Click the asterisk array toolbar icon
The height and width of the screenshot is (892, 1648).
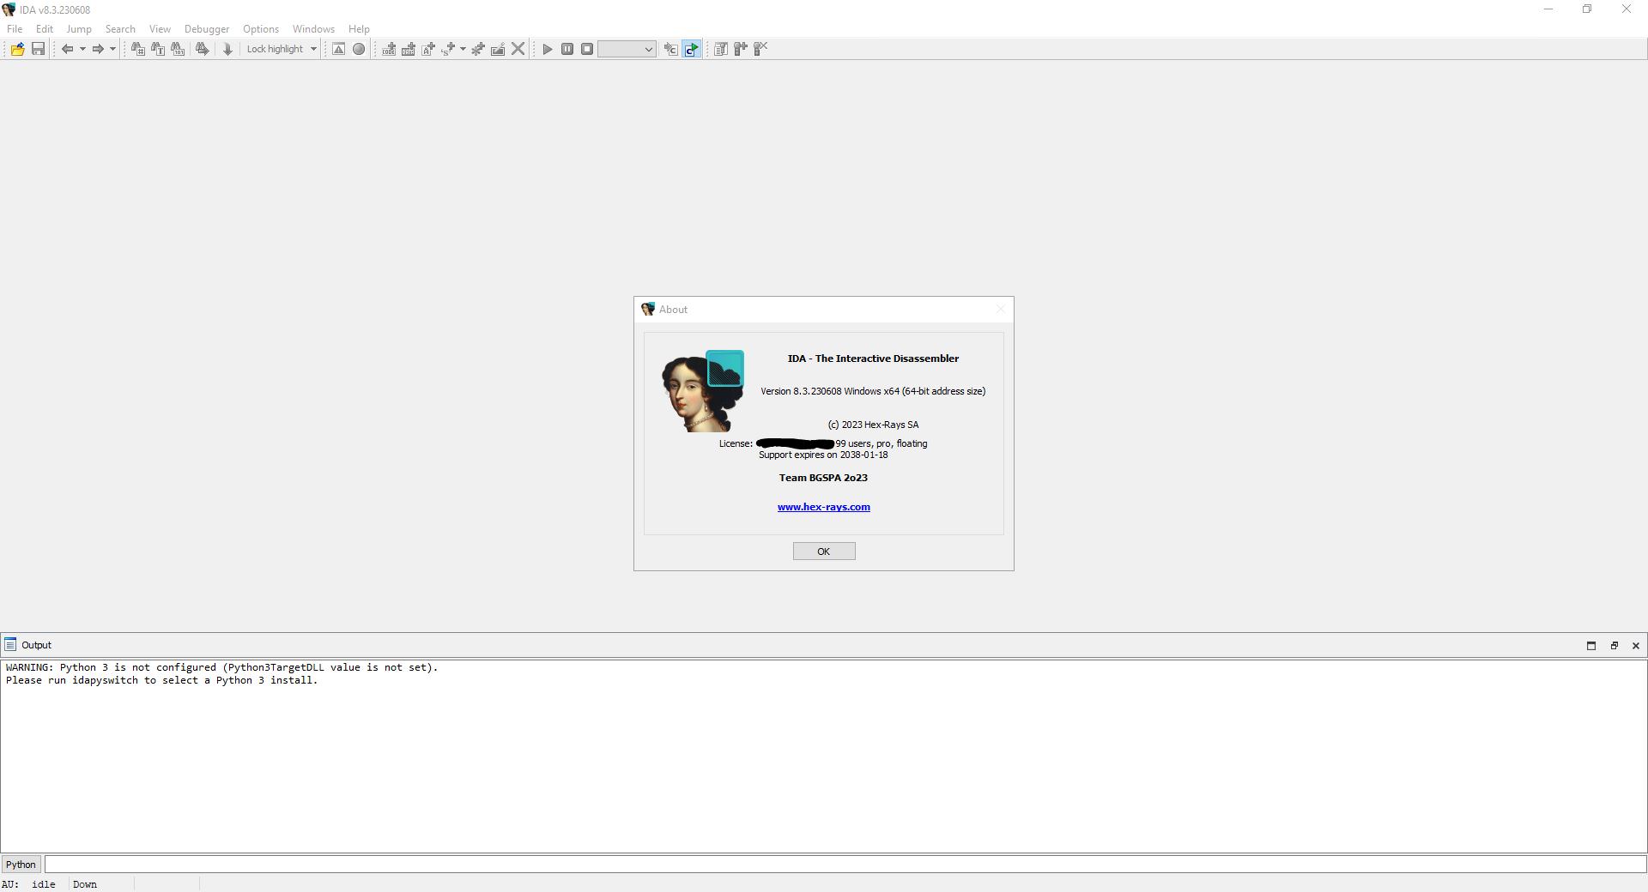tap(478, 49)
